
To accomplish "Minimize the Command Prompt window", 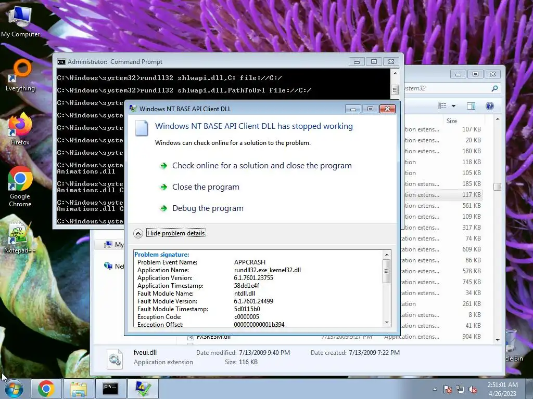I will tap(357, 62).
